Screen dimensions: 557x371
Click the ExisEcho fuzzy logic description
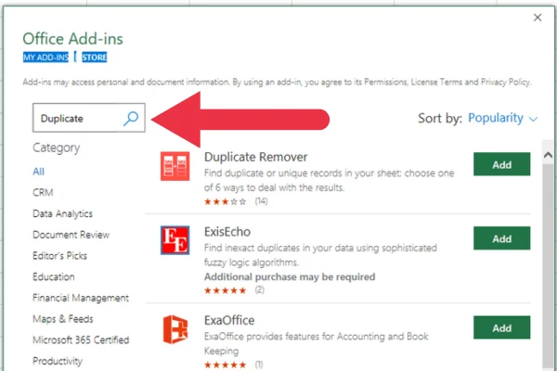[320, 255]
